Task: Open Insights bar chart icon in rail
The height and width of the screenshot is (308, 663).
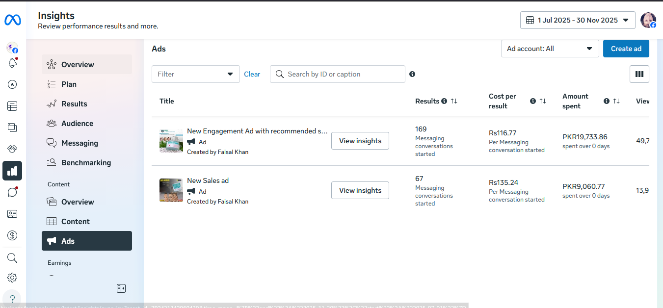Action: point(12,171)
